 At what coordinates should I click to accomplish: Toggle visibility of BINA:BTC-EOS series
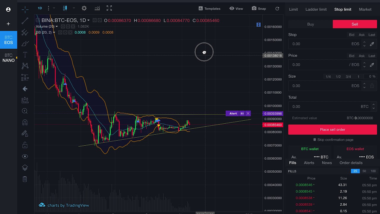tap(95, 20)
